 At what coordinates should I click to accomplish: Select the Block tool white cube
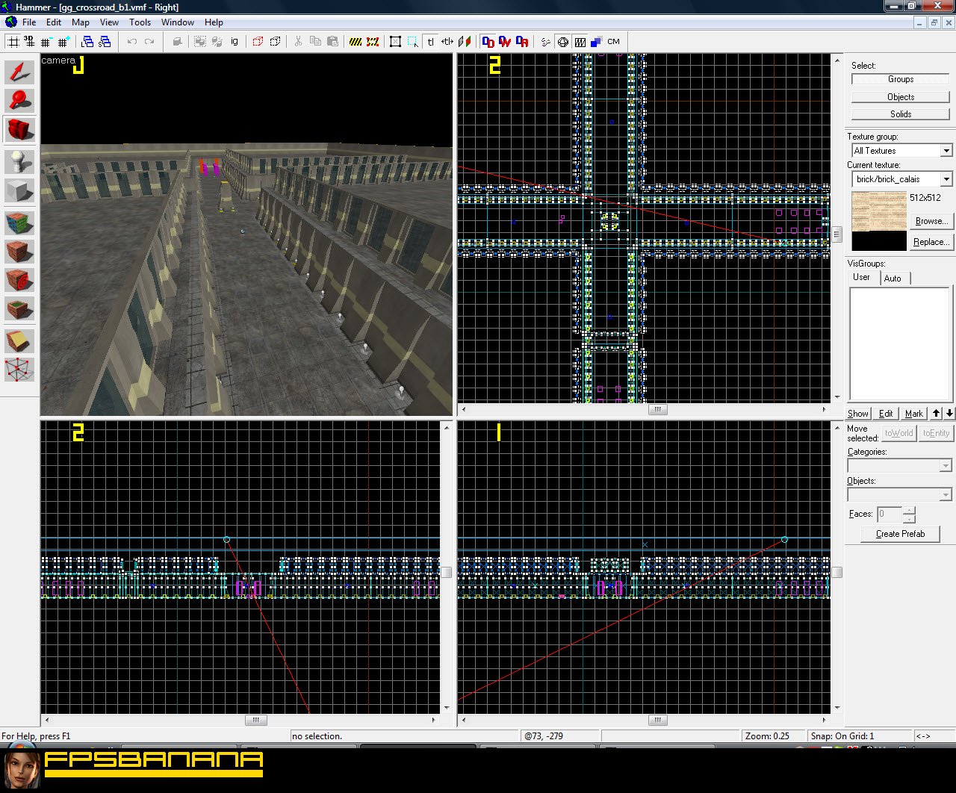(x=20, y=191)
